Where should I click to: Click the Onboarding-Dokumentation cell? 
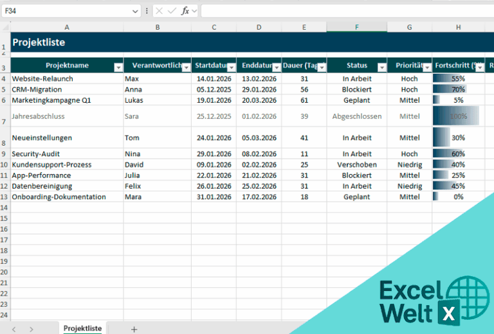(x=67, y=197)
